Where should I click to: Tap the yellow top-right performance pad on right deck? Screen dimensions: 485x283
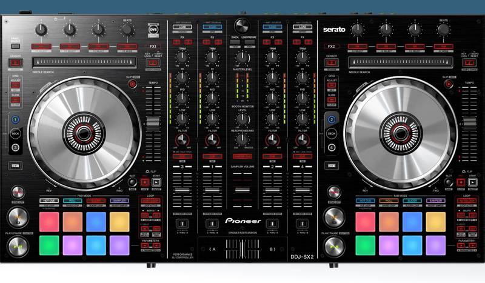[x=435, y=221]
